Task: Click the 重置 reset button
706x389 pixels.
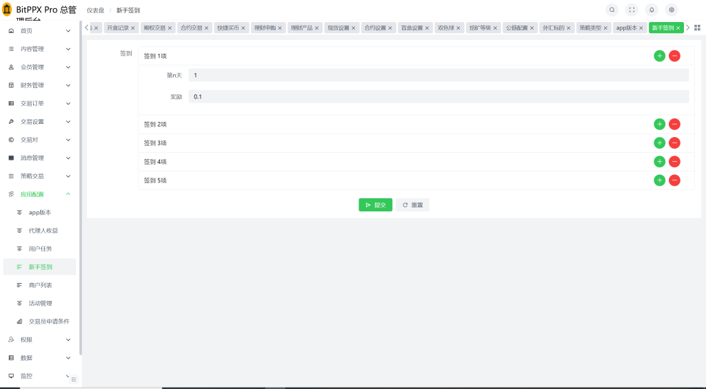Action: pyautogui.click(x=412, y=204)
